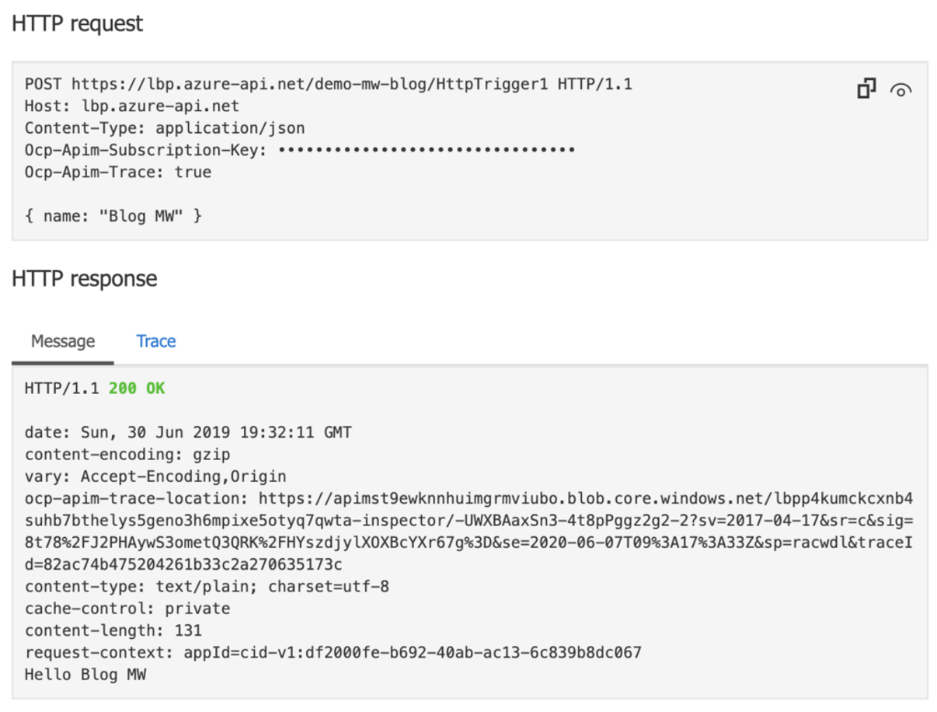
Task: Copy the HTTP request to clipboard
Action: click(866, 89)
